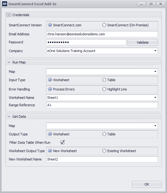Click the Email Address field
The height and width of the screenshot is (193, 167).
pos(102,34)
